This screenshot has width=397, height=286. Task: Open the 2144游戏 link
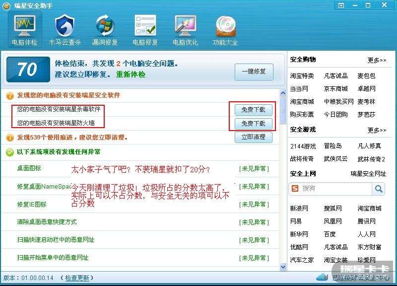coord(303,146)
